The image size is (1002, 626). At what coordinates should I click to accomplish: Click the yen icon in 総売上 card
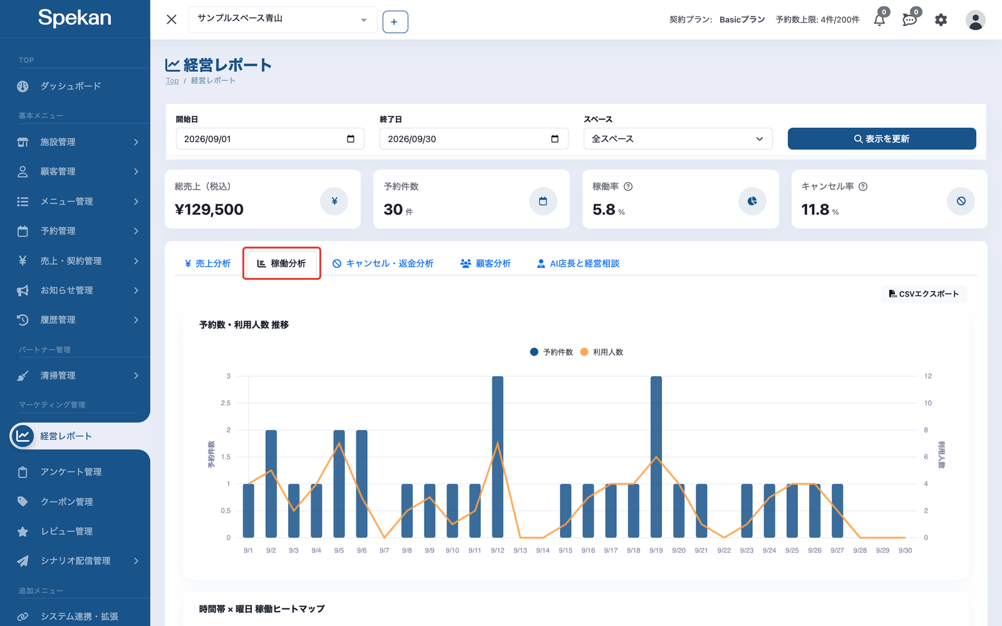coord(334,201)
